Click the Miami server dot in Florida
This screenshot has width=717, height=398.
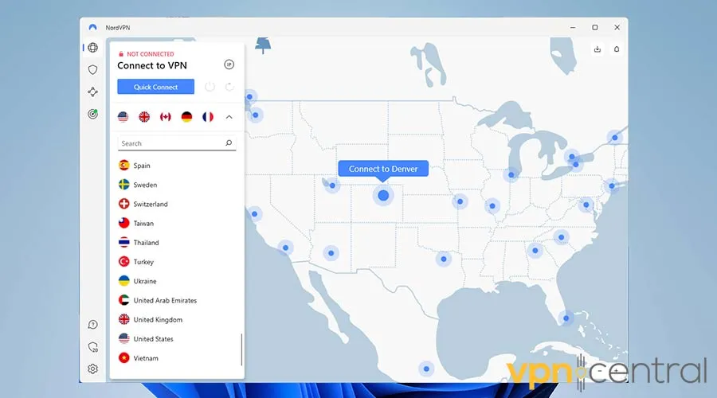[x=566, y=318]
